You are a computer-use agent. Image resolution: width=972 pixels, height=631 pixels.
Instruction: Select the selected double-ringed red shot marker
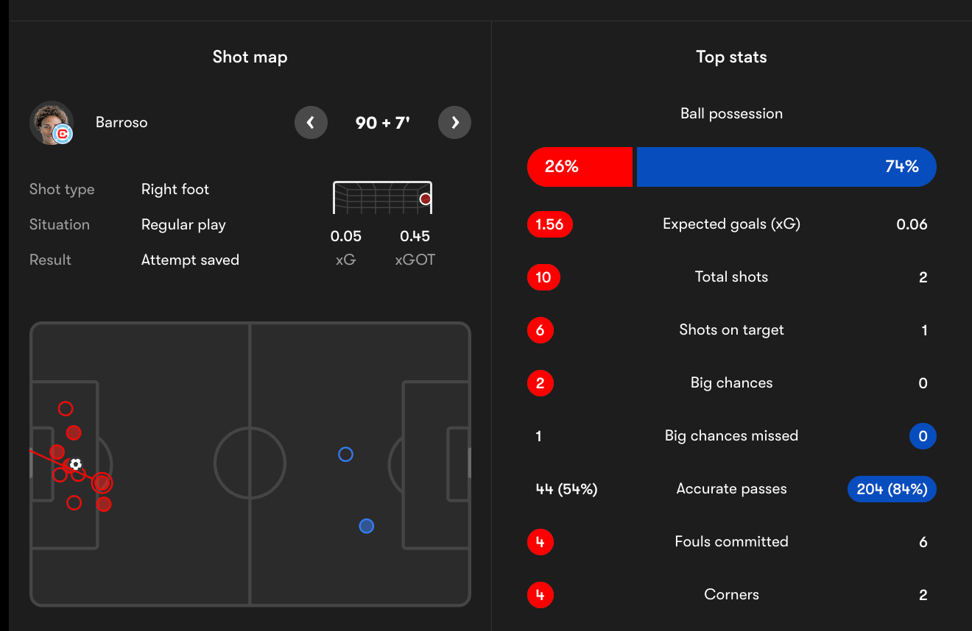[102, 482]
